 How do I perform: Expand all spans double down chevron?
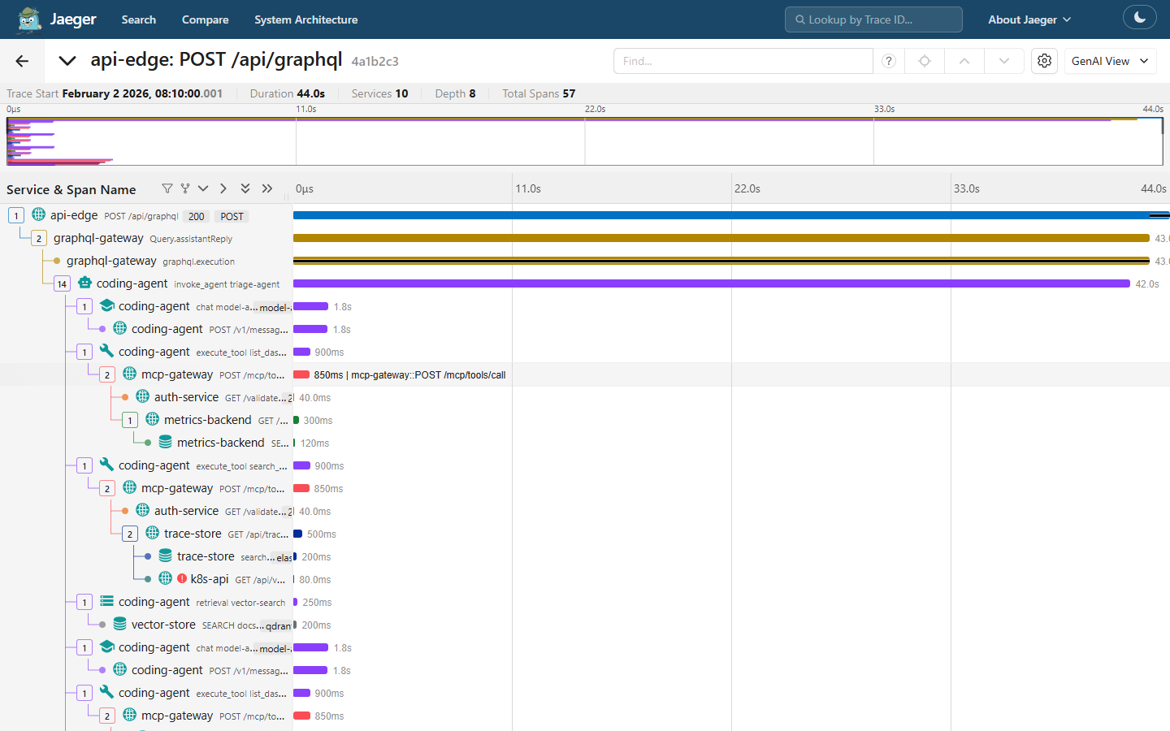click(245, 188)
